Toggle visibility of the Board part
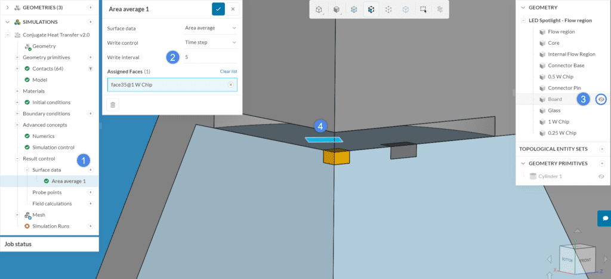611x279 pixels. coord(601,99)
